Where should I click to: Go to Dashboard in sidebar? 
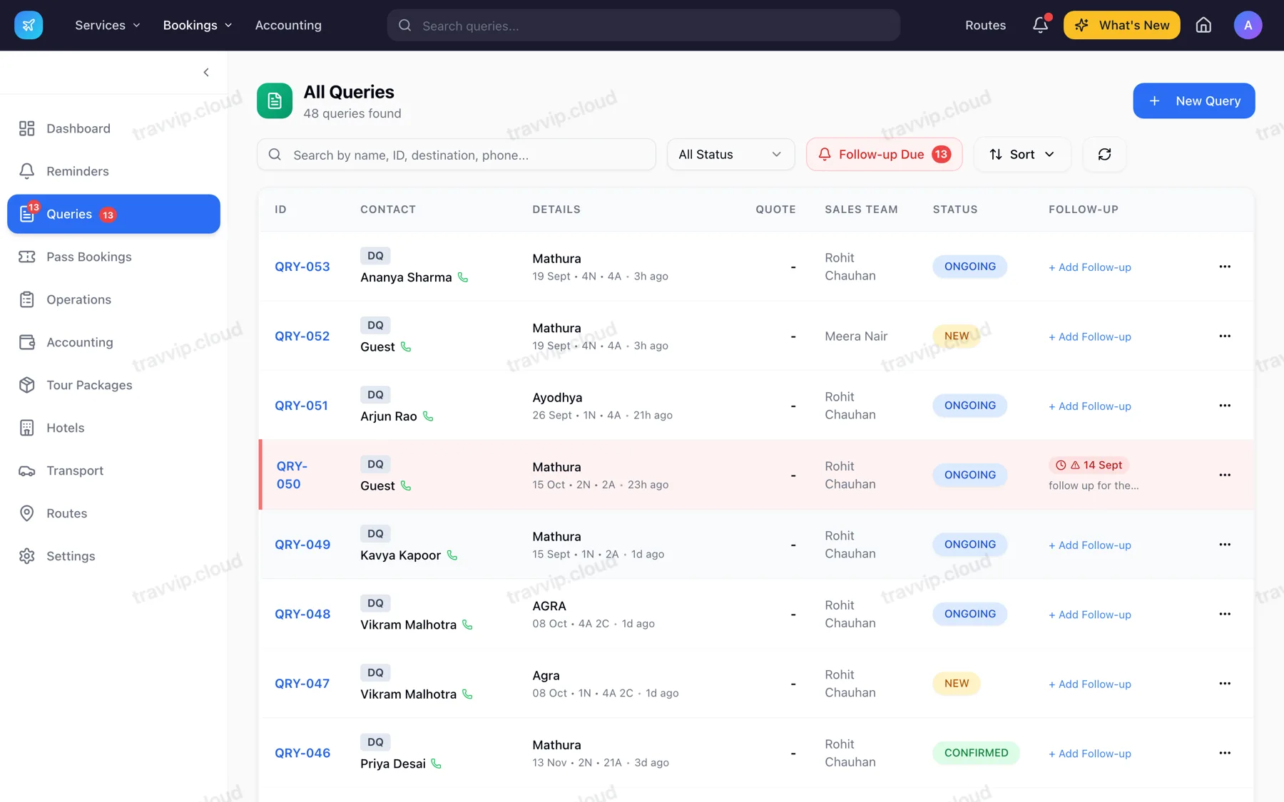click(113, 128)
